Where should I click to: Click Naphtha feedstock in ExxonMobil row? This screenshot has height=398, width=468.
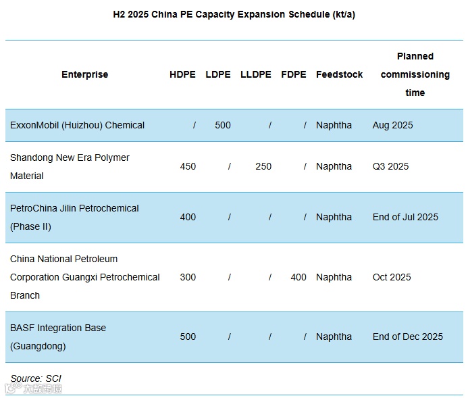point(334,125)
